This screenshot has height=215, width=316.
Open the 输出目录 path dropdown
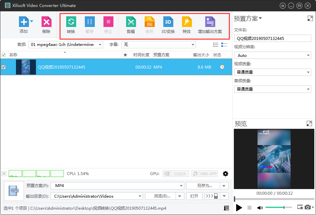click(97, 196)
